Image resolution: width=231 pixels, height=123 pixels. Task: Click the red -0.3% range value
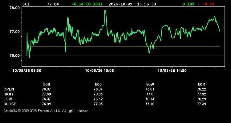pyautogui.click(x=208, y=4)
